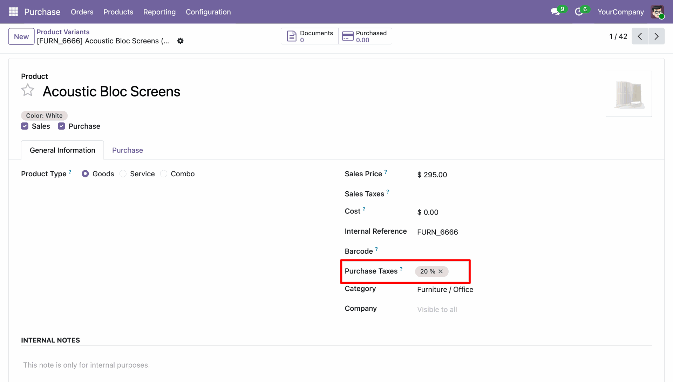Click the New button
This screenshot has height=382, width=673.
point(21,36)
